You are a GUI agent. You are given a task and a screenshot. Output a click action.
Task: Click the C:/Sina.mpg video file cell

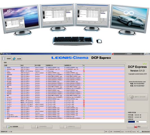click(55, 71)
